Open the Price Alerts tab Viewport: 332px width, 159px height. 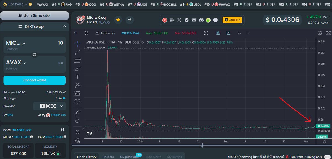(153, 157)
